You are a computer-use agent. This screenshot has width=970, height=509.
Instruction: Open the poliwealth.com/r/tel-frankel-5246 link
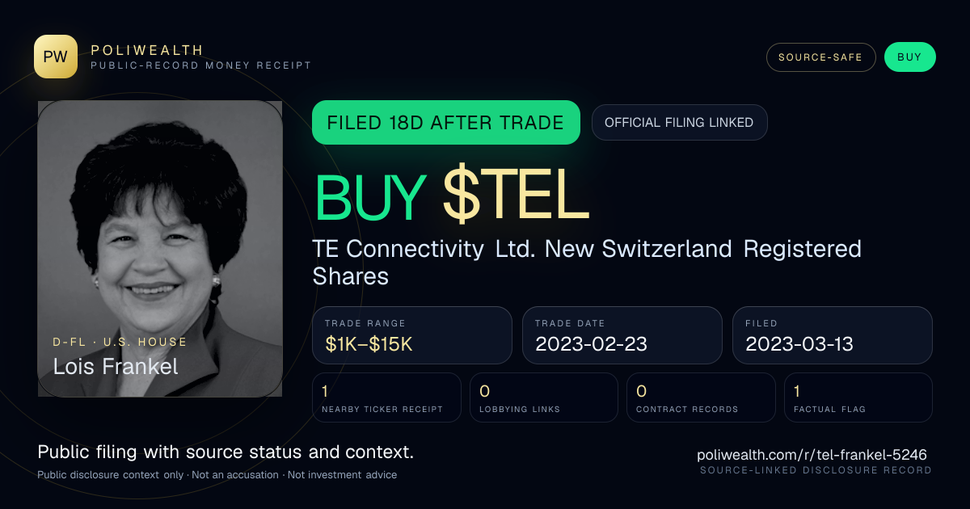tap(812, 455)
